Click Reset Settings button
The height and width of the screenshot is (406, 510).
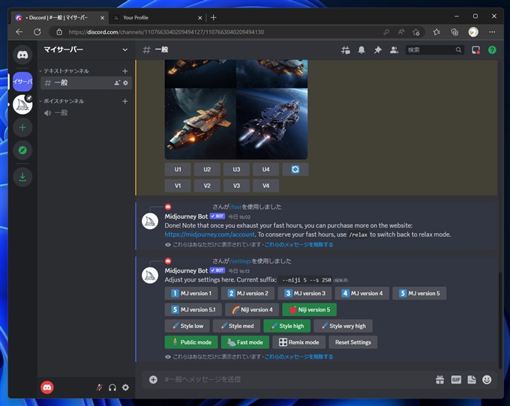coord(353,342)
